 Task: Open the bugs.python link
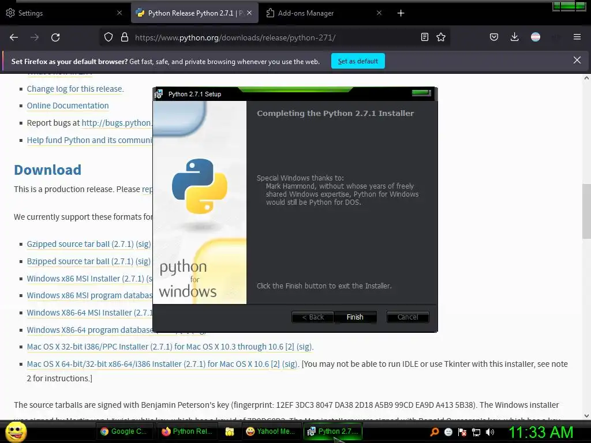pyautogui.click(x=117, y=123)
